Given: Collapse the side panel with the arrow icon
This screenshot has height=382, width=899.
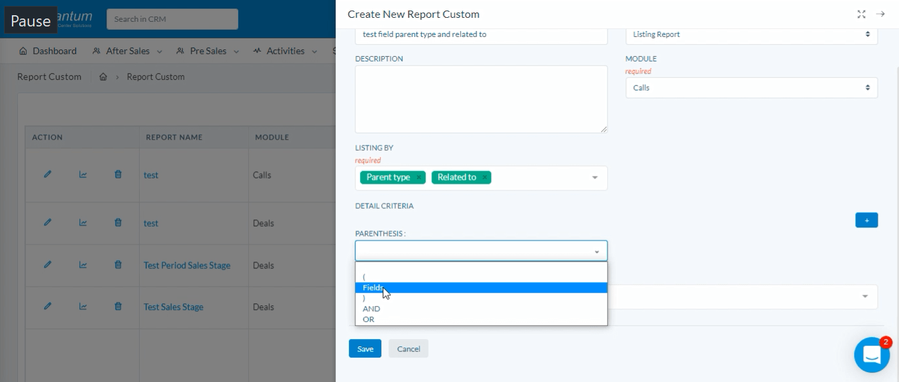Looking at the screenshot, I should point(880,14).
